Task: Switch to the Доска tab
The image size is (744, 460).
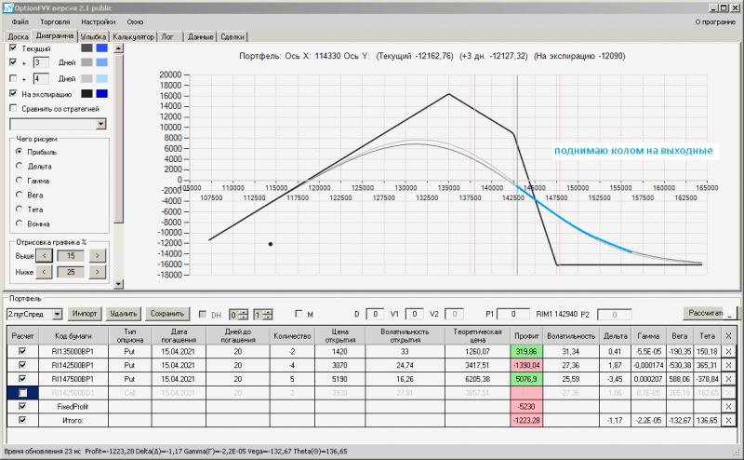Action: tap(18, 36)
